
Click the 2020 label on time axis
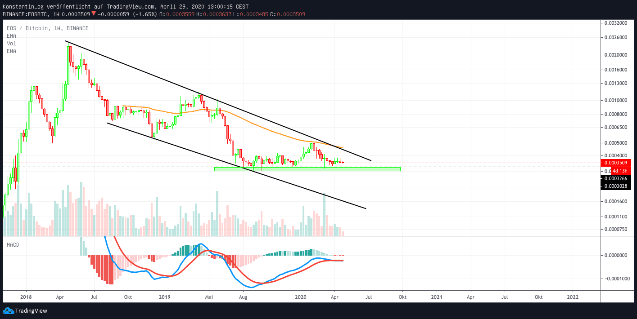pos(301,297)
